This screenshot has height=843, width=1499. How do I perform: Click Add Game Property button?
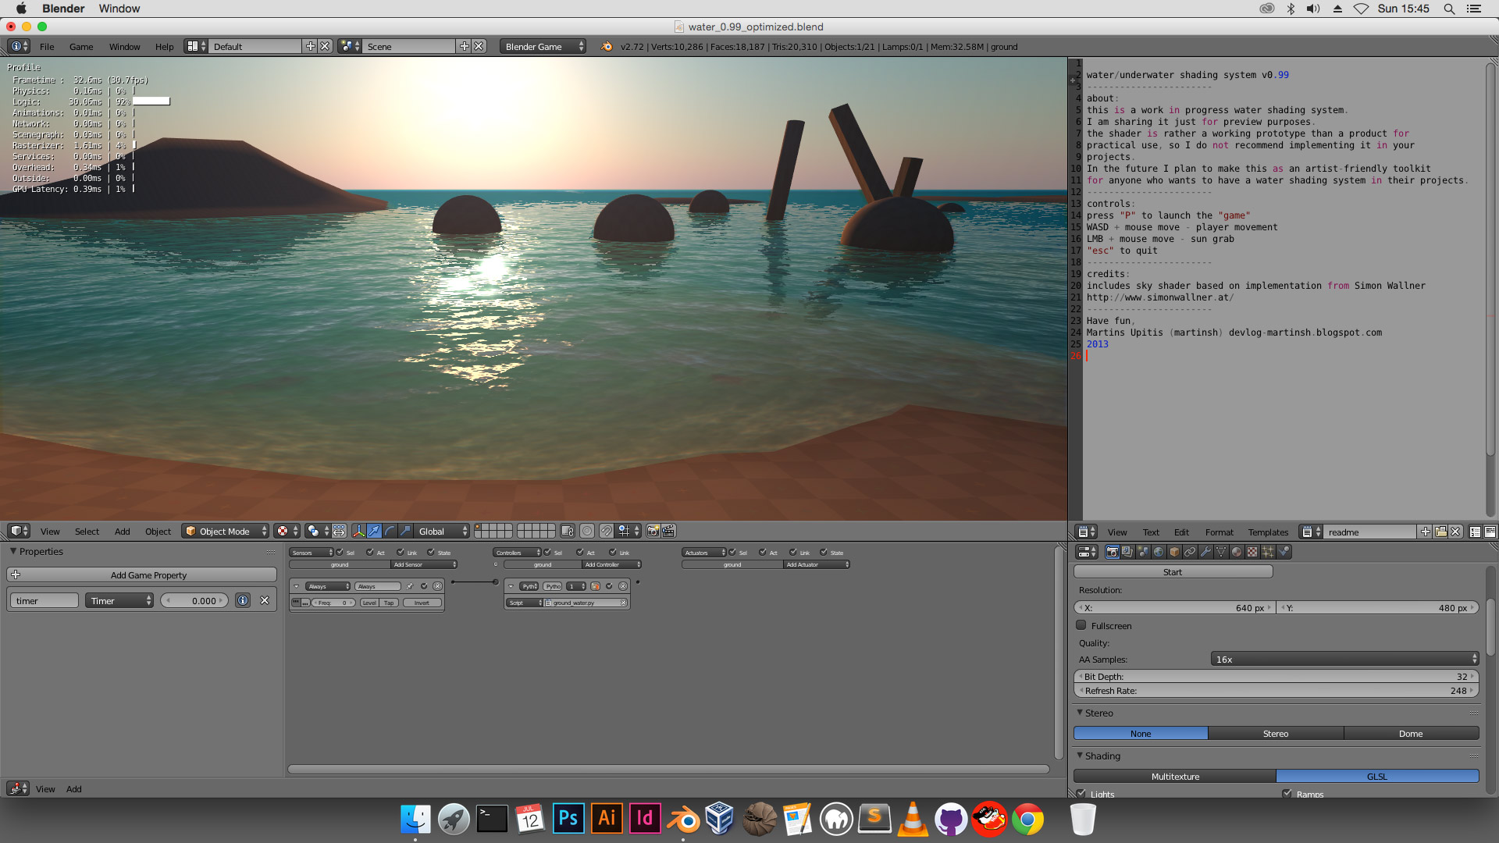coord(147,574)
